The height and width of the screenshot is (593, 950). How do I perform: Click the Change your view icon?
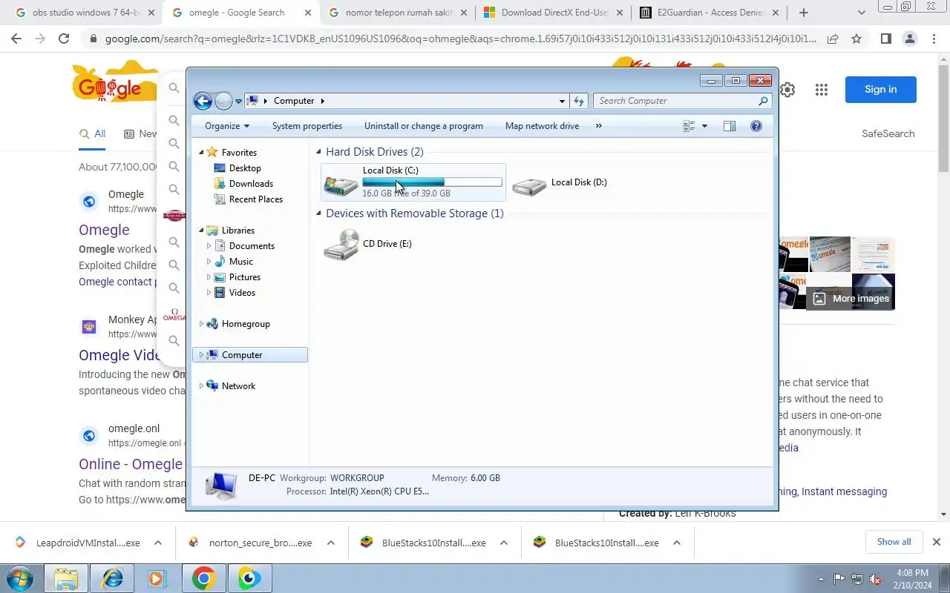(x=689, y=126)
